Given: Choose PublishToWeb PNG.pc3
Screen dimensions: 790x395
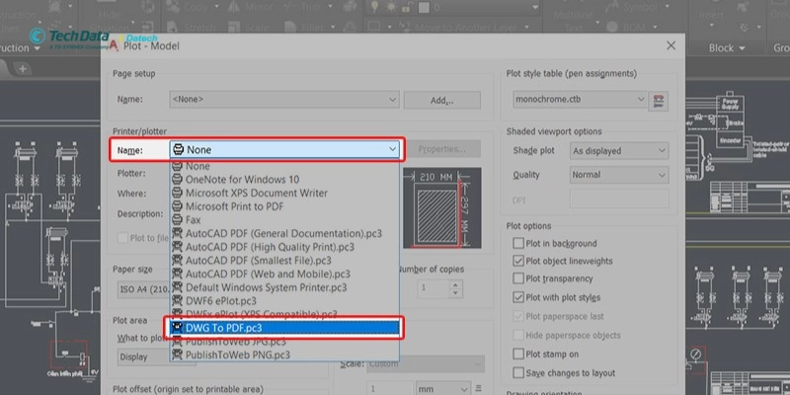Looking at the screenshot, I should coord(284,355).
